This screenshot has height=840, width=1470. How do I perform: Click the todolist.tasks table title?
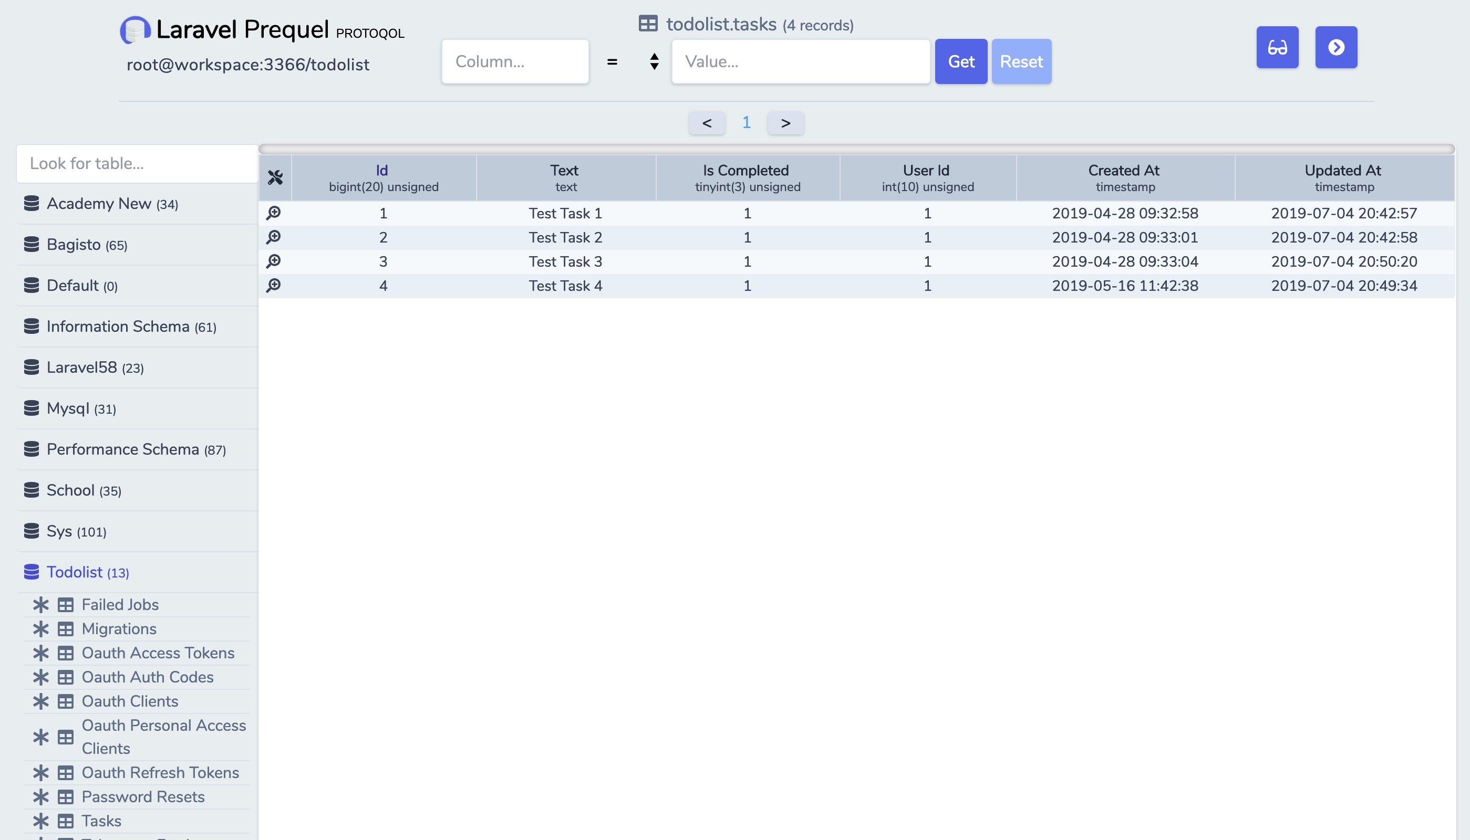click(x=721, y=24)
